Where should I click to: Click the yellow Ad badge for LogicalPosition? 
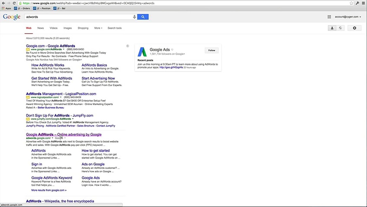click(x=28, y=97)
